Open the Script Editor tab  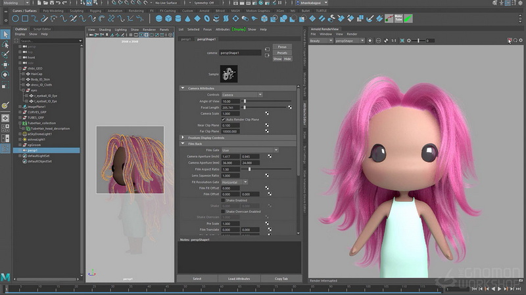pyautogui.click(x=42, y=29)
